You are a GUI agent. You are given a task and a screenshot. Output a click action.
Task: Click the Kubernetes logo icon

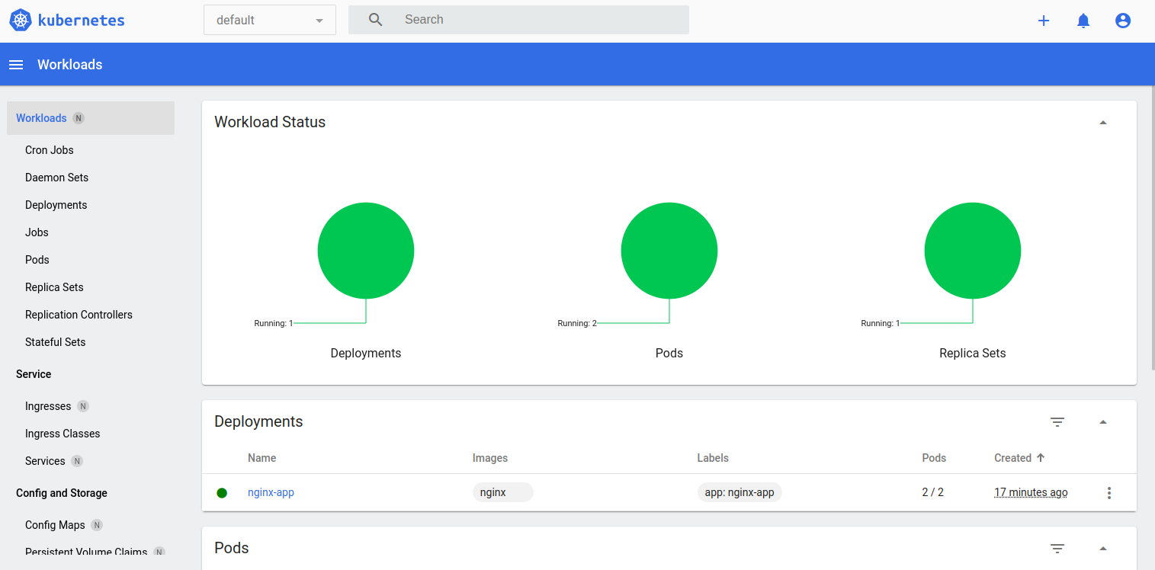(x=21, y=21)
